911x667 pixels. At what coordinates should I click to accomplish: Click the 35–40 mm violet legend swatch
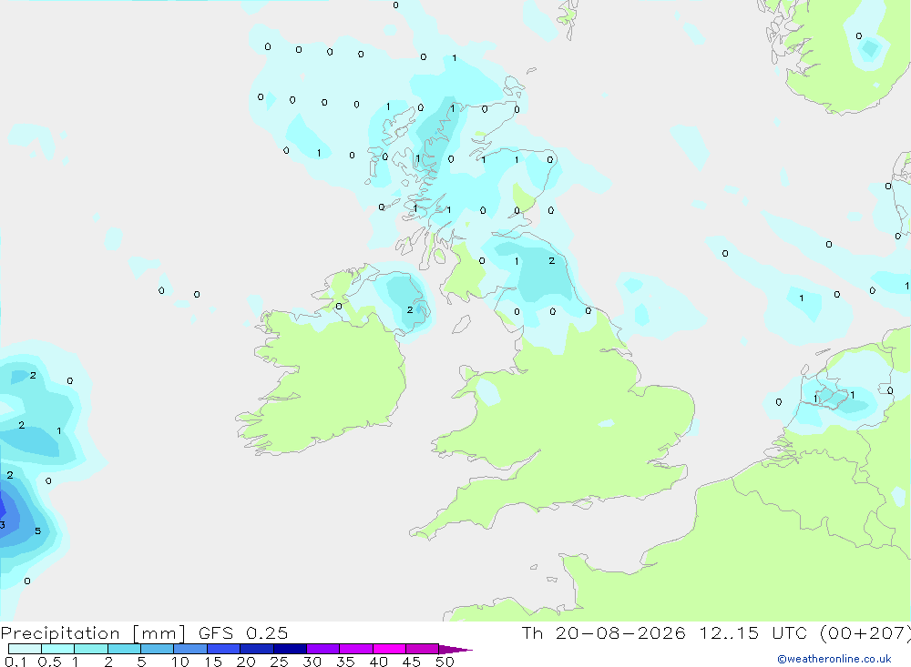(355, 649)
